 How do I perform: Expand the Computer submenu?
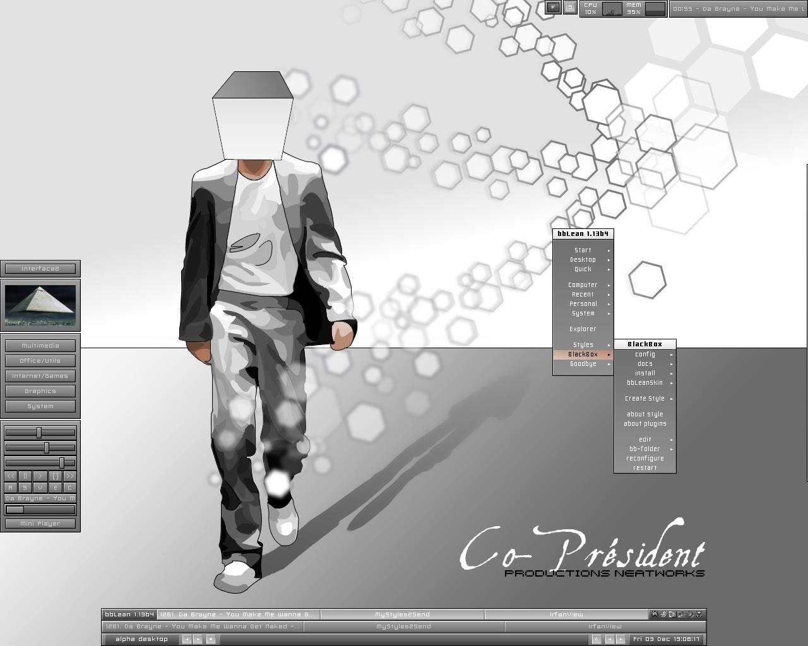click(x=583, y=285)
